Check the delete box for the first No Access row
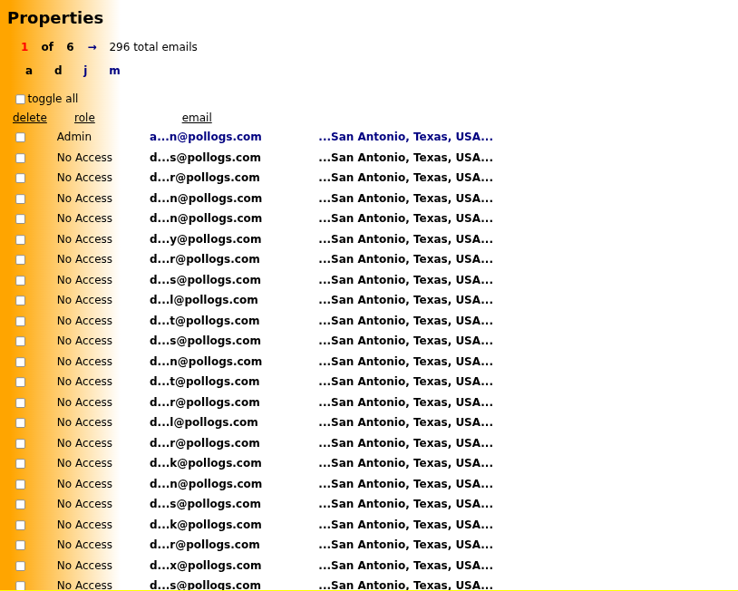The image size is (738, 591). pos(20,157)
